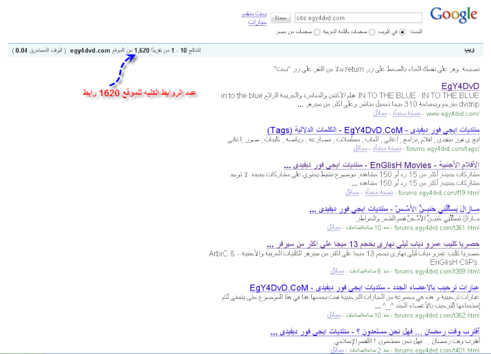Image resolution: width=491 pixels, height=354 pixels.
Task: Open similar pages for t361.html result
Action: point(334,228)
